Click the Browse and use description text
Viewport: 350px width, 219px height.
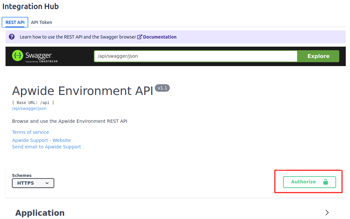tap(69, 121)
